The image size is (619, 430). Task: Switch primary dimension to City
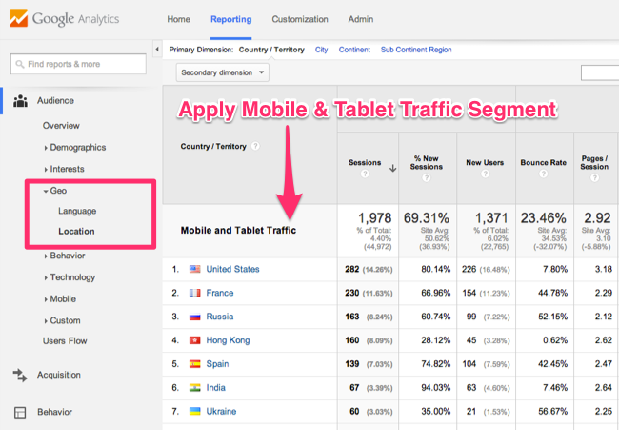click(321, 50)
